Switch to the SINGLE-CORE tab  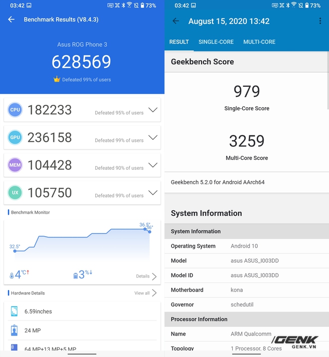tap(216, 42)
